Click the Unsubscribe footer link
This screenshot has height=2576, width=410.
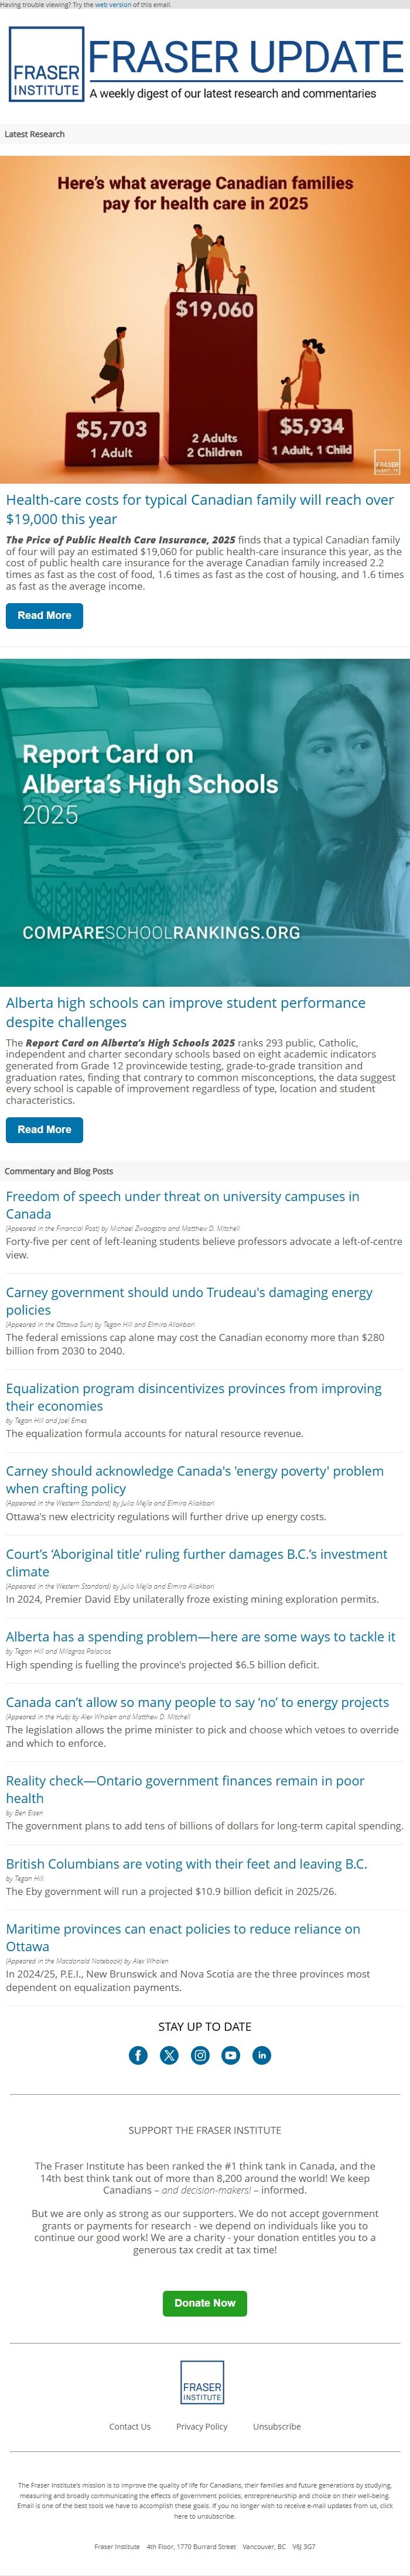[277, 2427]
